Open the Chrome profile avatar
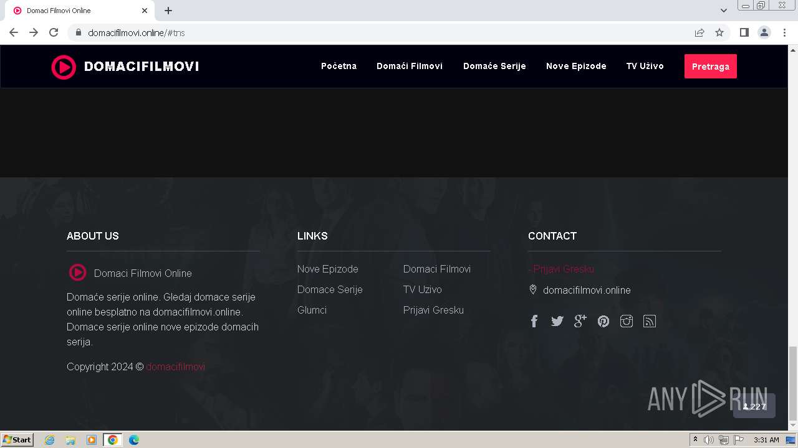 764,32
